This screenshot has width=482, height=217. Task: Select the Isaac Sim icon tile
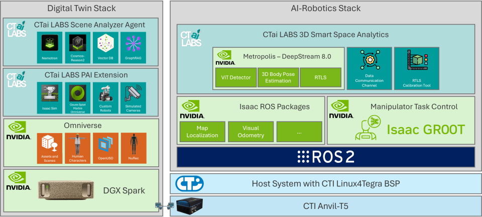(50, 98)
